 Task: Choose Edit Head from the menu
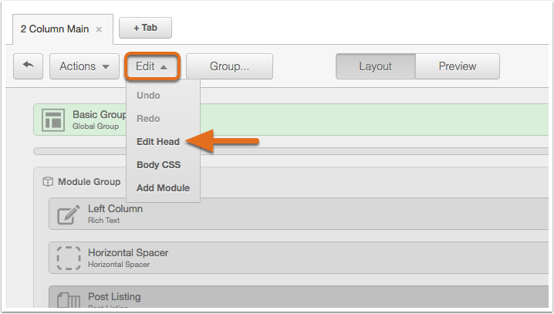158,142
